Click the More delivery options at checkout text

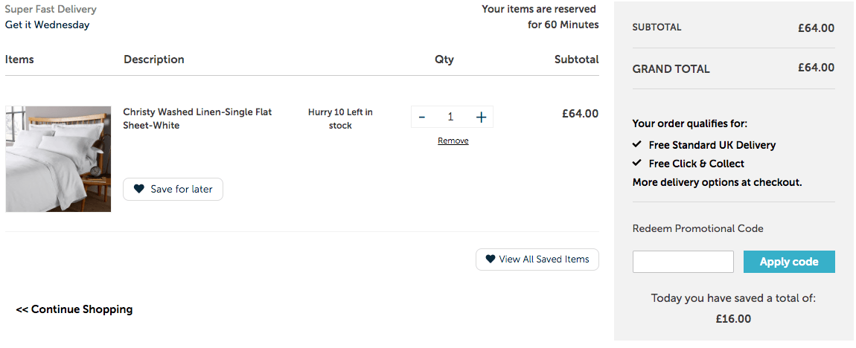coord(718,182)
